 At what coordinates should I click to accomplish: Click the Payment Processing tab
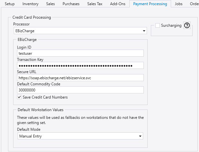(150, 4)
